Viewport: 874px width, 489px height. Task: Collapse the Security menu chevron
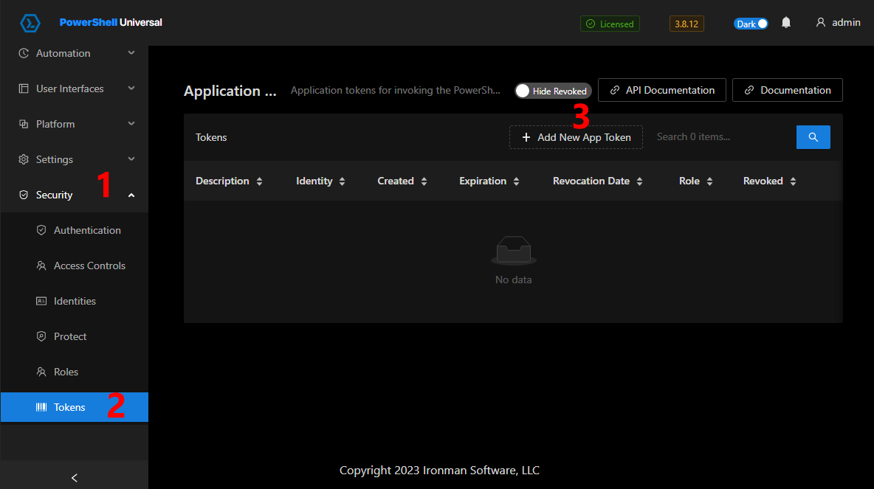(x=131, y=195)
